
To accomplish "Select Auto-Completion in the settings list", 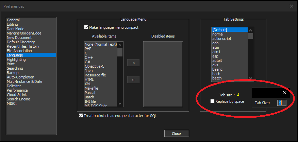I will (x=20, y=77).
